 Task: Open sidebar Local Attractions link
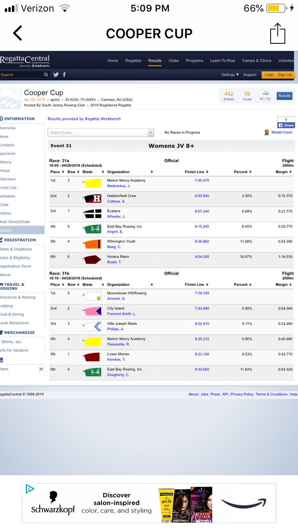pos(15,323)
